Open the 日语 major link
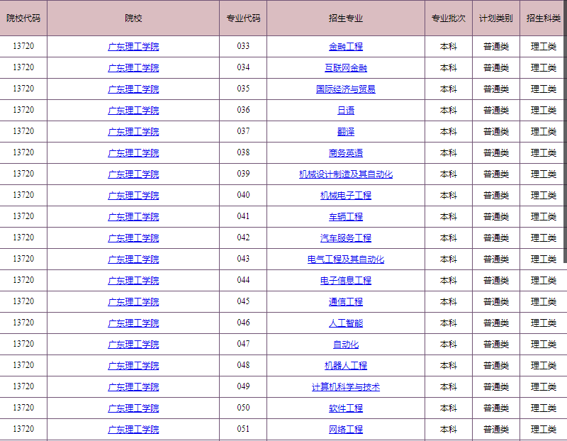The width and height of the screenshot is (567, 441). pyautogui.click(x=346, y=111)
